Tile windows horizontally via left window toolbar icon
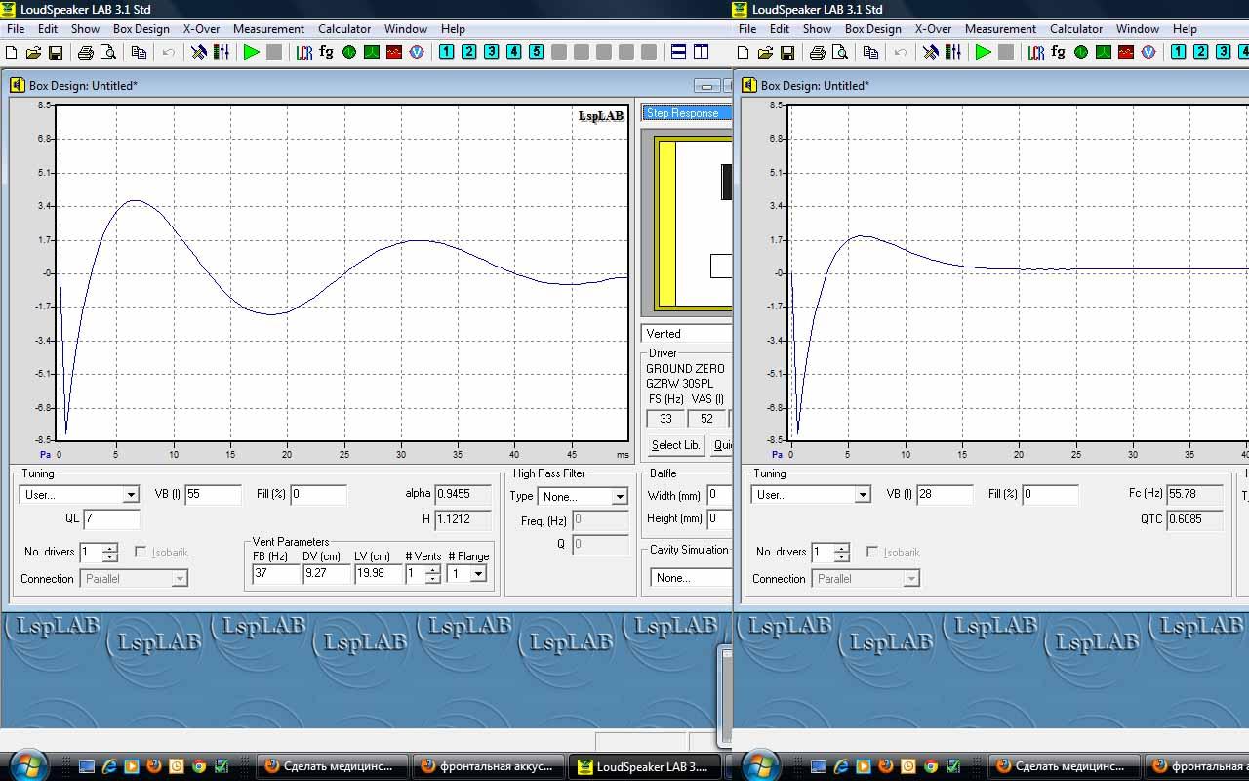Image resolution: width=1249 pixels, height=781 pixels. point(679,52)
